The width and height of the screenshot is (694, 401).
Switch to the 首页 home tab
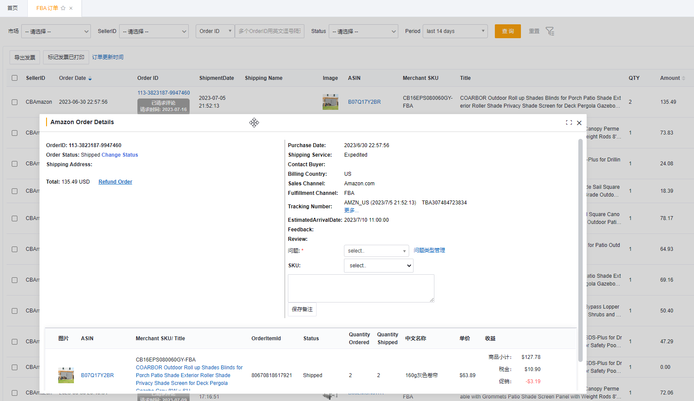tap(13, 8)
